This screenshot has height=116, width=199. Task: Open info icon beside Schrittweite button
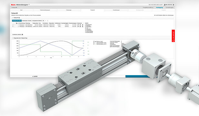click(x=23, y=34)
